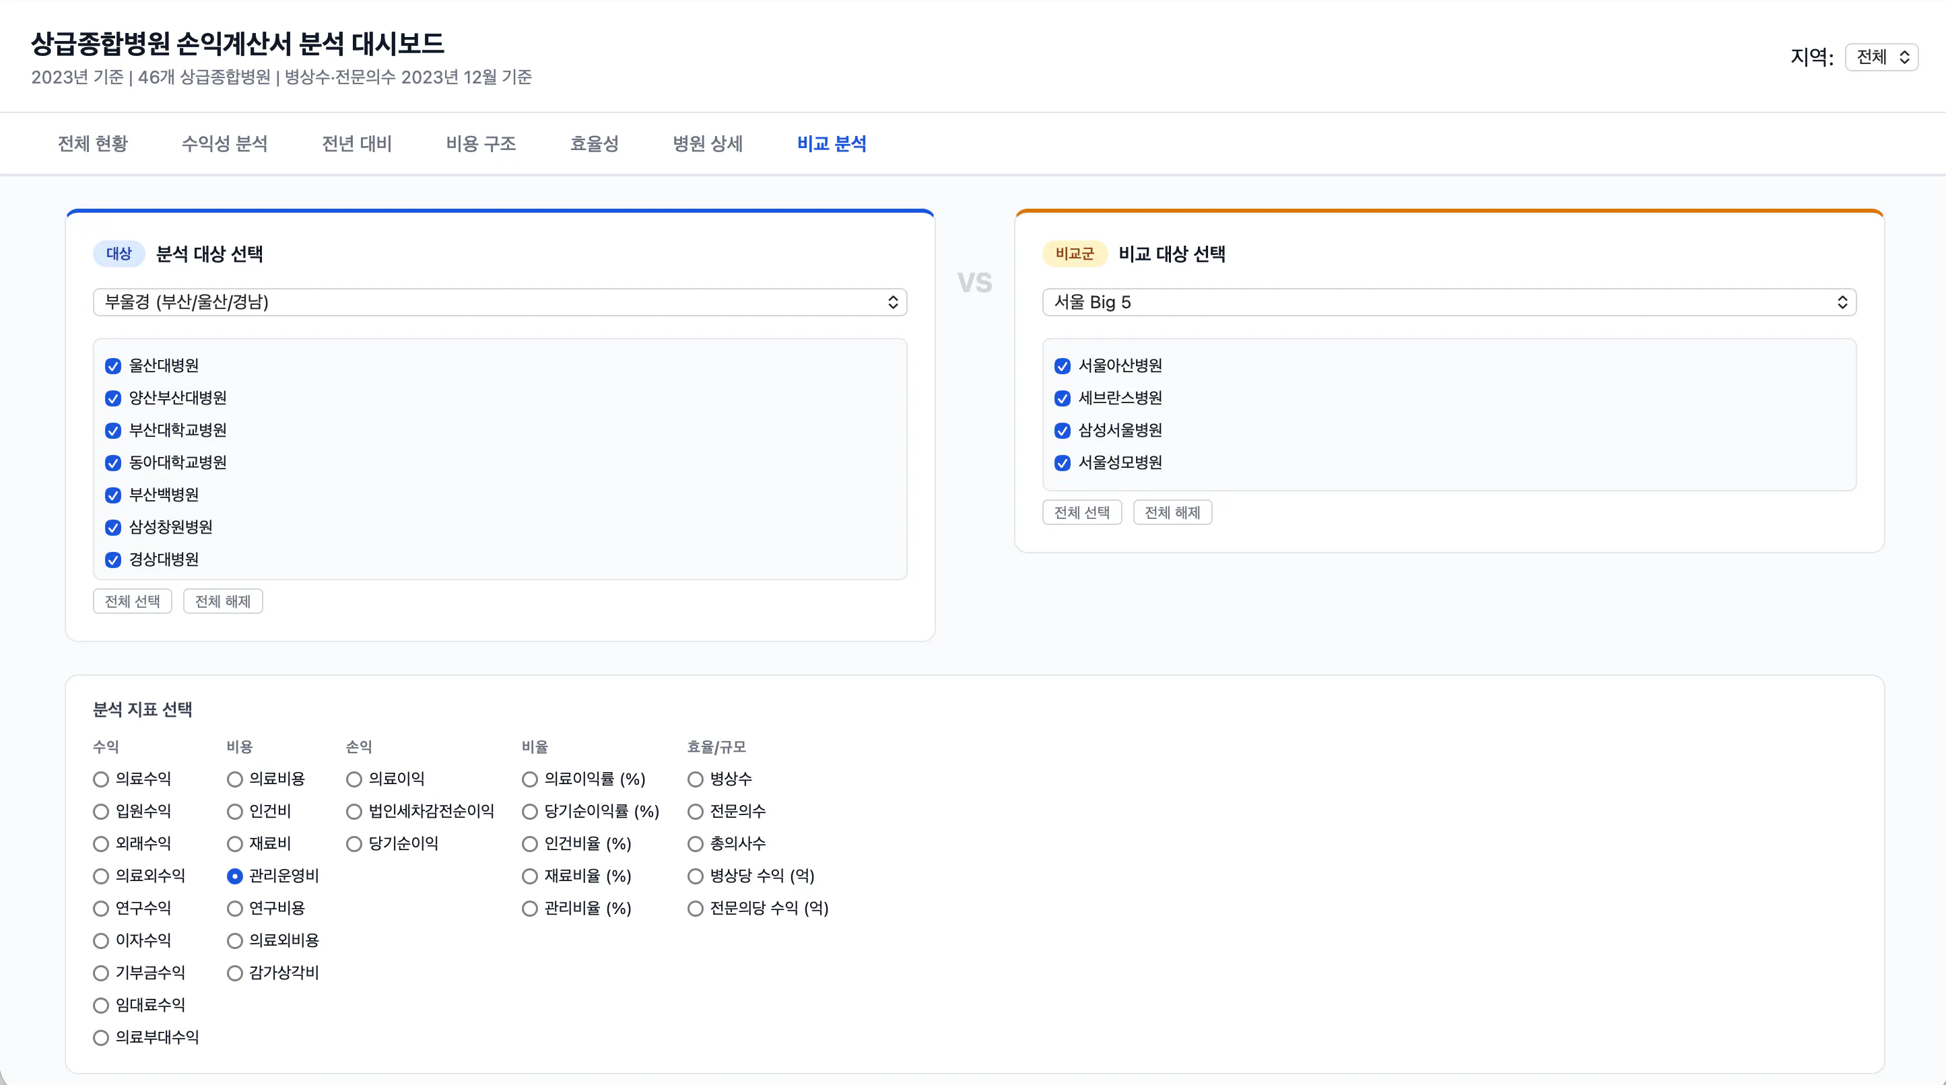Select 의료외수익 radio button
The height and width of the screenshot is (1085, 1946).
101,876
